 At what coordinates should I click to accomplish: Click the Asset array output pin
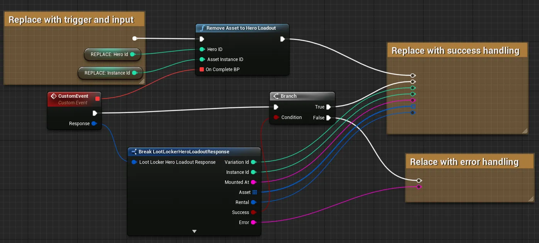(254, 192)
